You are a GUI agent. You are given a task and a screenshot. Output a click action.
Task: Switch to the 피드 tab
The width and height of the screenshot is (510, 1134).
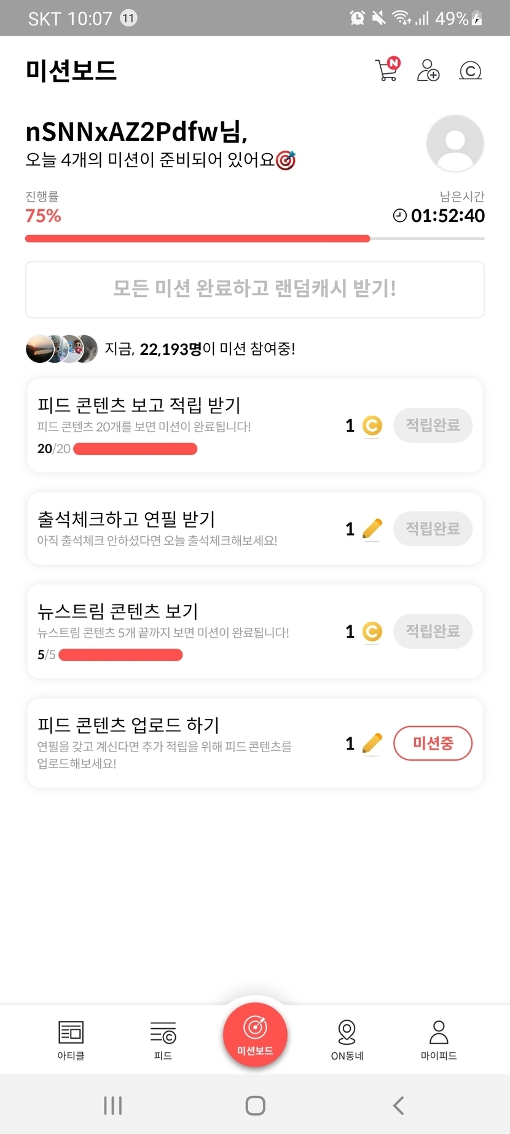(x=163, y=1039)
